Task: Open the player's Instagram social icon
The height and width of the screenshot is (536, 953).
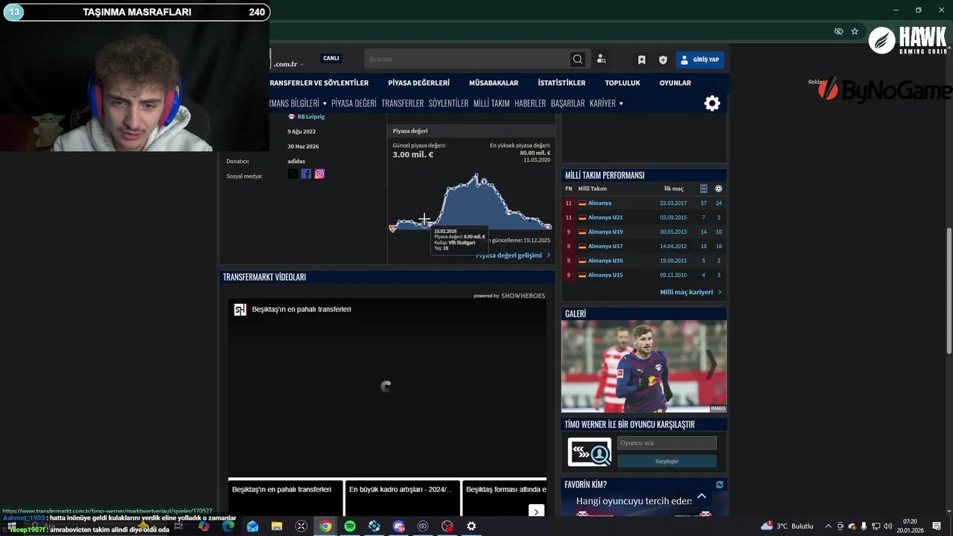Action: tap(319, 173)
